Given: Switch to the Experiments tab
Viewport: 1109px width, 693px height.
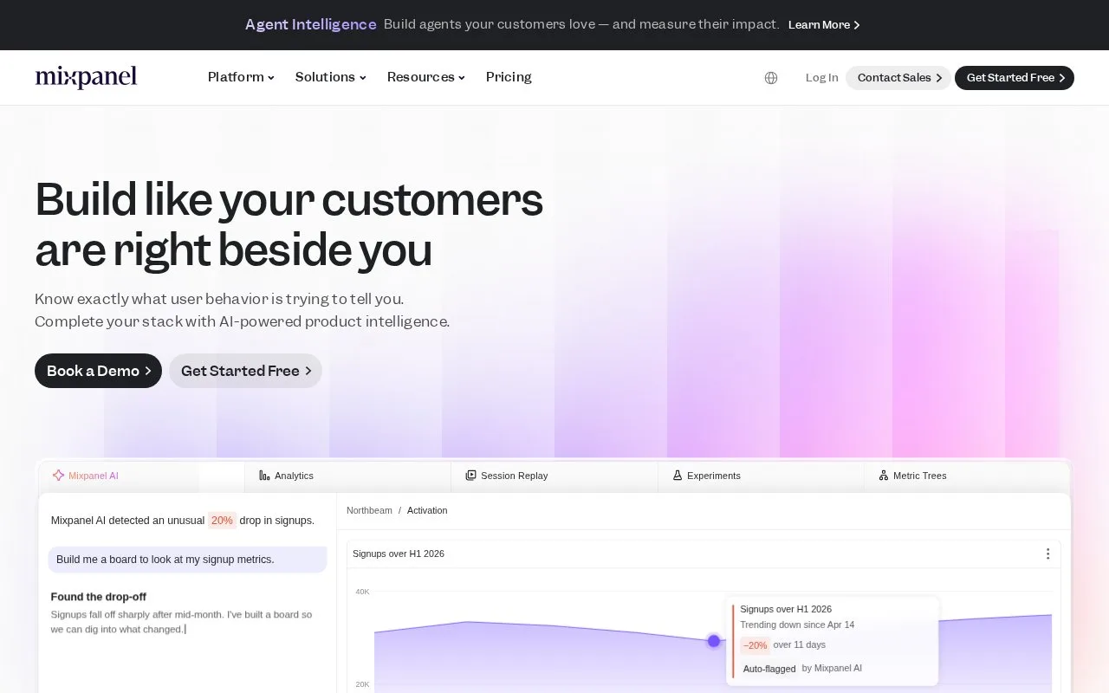Looking at the screenshot, I should pos(761,476).
